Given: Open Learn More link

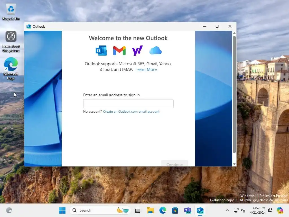Looking at the screenshot, I should (x=146, y=70).
